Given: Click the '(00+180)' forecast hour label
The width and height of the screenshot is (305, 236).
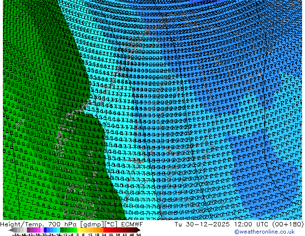Looking at the screenshot, I should tap(288, 224).
